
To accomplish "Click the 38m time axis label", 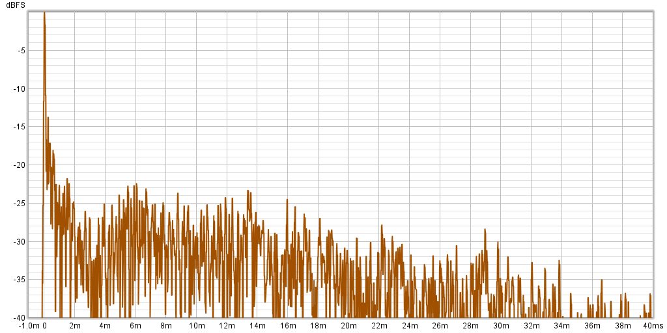I will 622,326.
